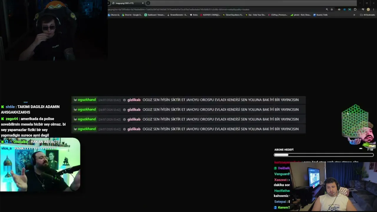Click the first gizlikab username in chat log

point(134,100)
